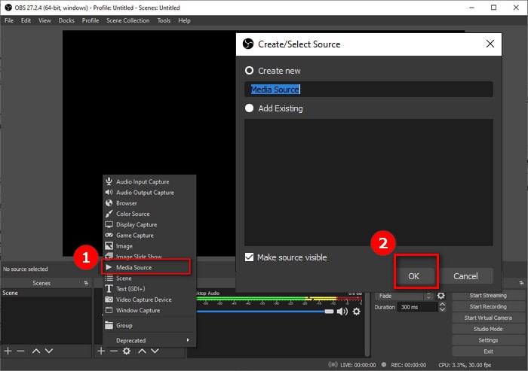Select the Create new radio button
The height and width of the screenshot is (371, 528).
click(250, 71)
